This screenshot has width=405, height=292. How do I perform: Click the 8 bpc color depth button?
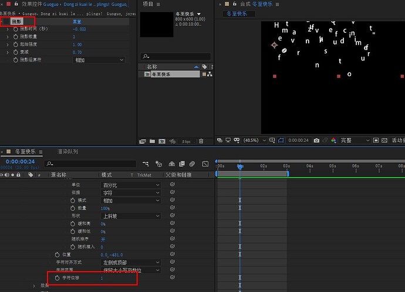tap(186, 141)
